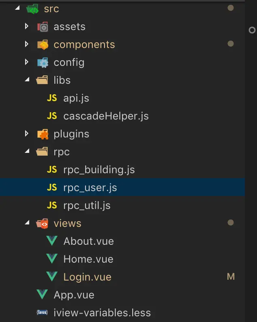257x322 pixels.
Task: Click the assets folder icon
Action: (x=43, y=27)
